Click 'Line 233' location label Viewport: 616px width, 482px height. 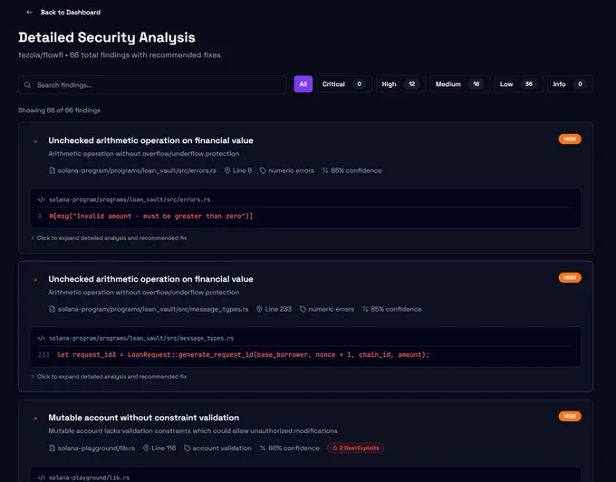(278, 309)
